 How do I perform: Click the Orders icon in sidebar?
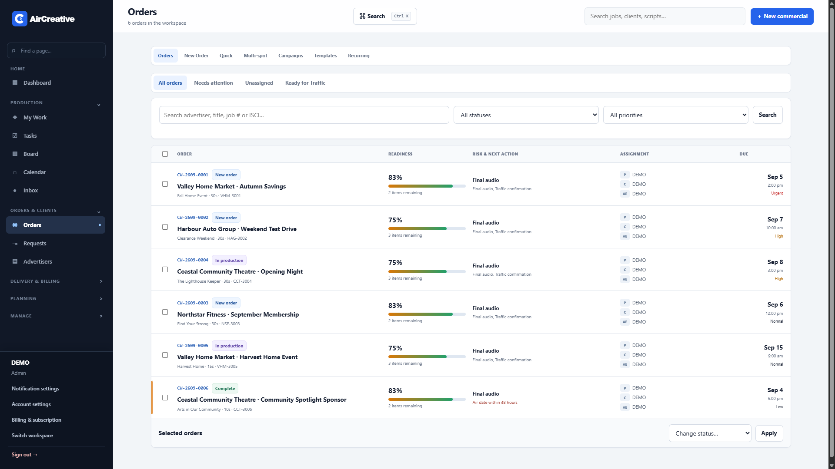point(15,225)
